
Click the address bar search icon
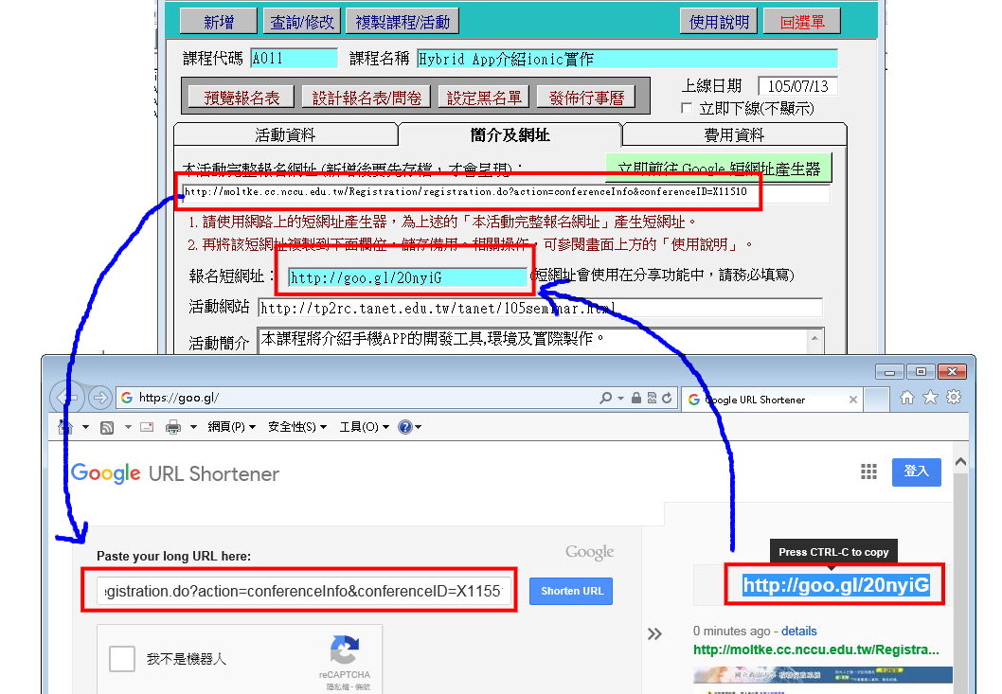point(605,398)
